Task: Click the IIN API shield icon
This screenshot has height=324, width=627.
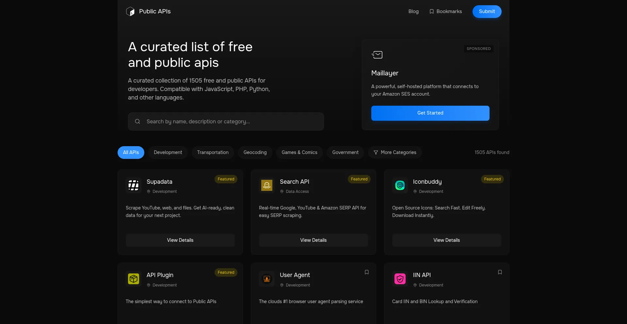Action: coord(400,279)
